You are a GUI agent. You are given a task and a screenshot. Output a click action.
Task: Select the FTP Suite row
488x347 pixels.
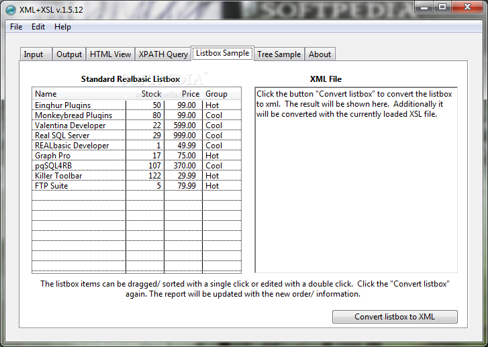click(137, 185)
